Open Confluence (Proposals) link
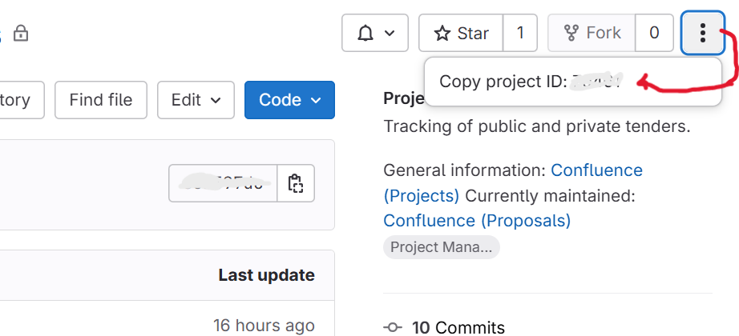 coord(477,220)
